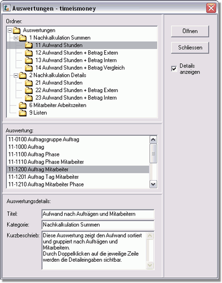Image resolution: width=222 pixels, height=283 pixels.
Task: Click the Schliessen button
Action: tap(190, 47)
